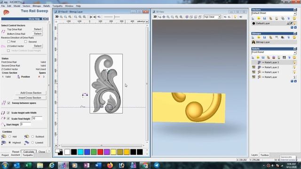This screenshot has width=301, height=169.
Task: Click New relief layer icon in Reliefs panel
Action: click(x=253, y=57)
